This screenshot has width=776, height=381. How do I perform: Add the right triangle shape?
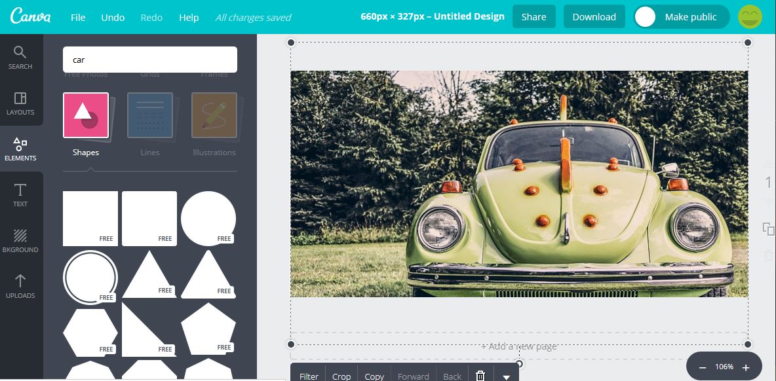point(149,329)
